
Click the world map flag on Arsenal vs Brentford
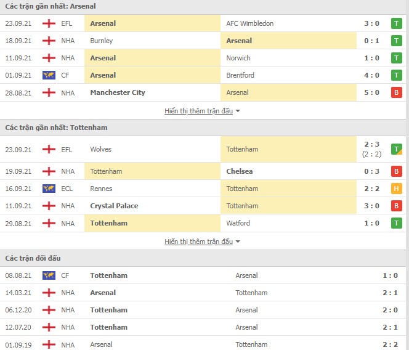click(49, 75)
